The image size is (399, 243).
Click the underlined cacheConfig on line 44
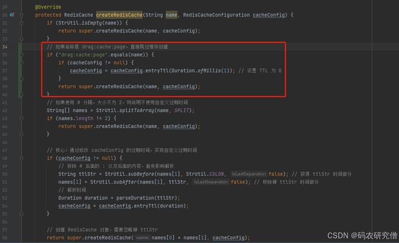pos(179,126)
